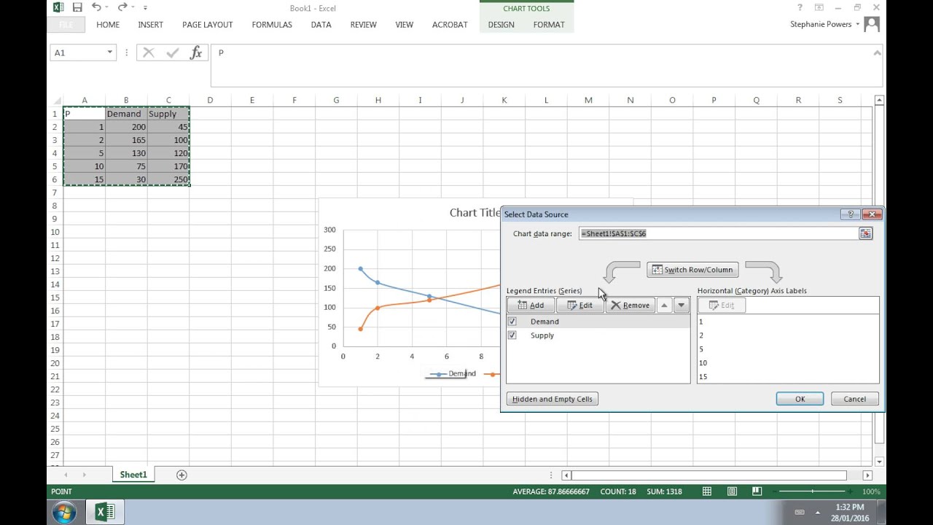Screen dimensions: 933x525
Task: Click the Save icon in quick access toolbar
Action: pyautogui.click(x=77, y=7)
